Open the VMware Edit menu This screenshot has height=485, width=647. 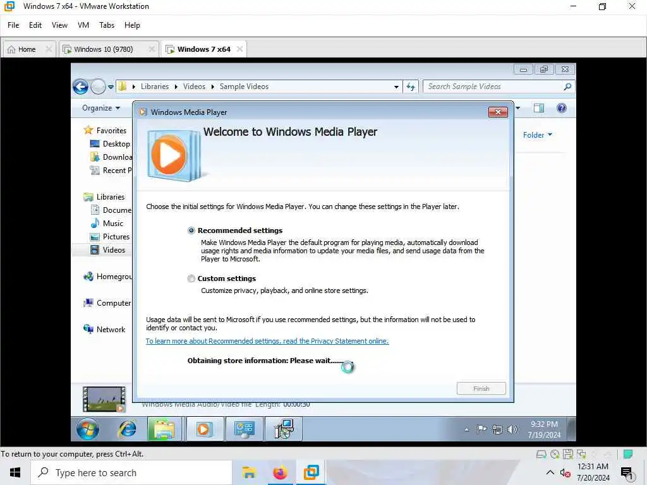click(35, 25)
